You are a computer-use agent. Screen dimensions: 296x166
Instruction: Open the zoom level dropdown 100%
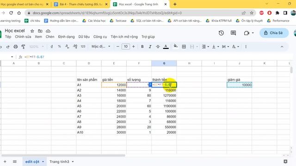37,47
